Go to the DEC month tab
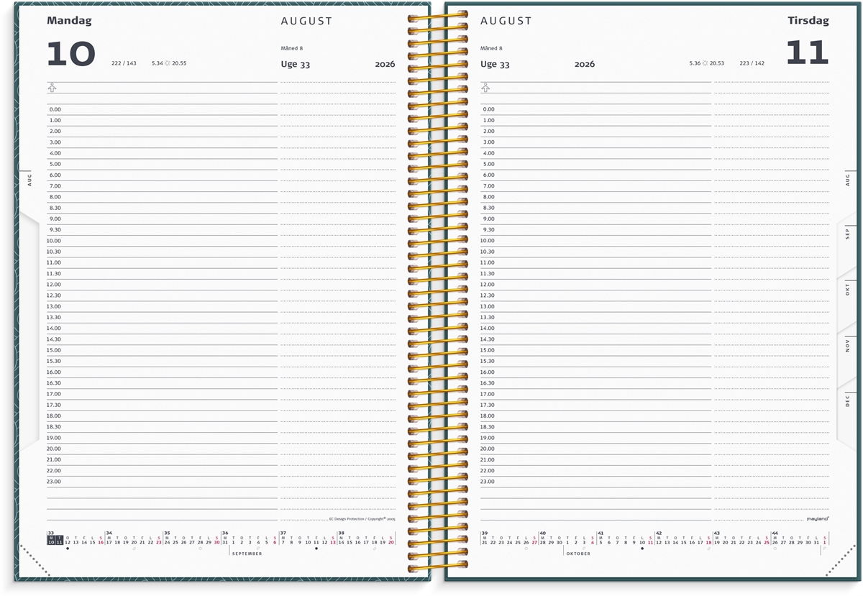 click(847, 400)
